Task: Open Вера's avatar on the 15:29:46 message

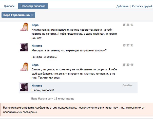Action: [24, 67]
